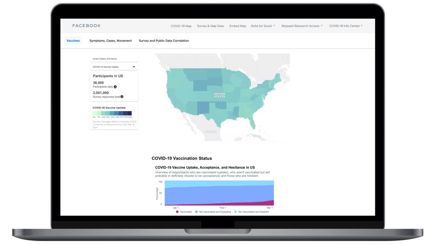
Task: Open Survey & Map Data page
Action: [210, 26]
